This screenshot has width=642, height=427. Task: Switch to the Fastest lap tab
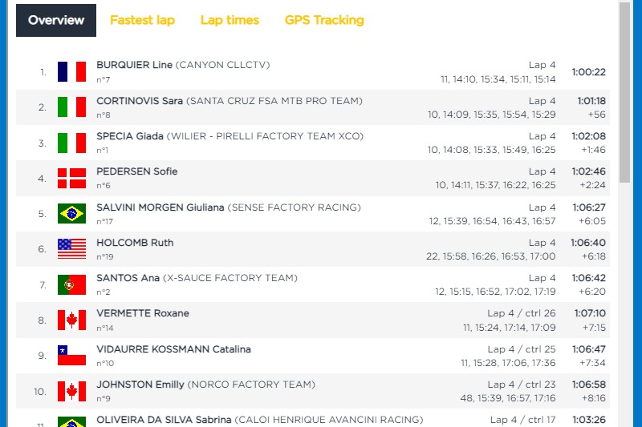(142, 20)
